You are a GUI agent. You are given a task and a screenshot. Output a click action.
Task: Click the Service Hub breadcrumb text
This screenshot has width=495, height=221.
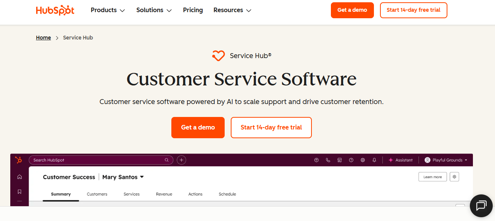click(78, 38)
